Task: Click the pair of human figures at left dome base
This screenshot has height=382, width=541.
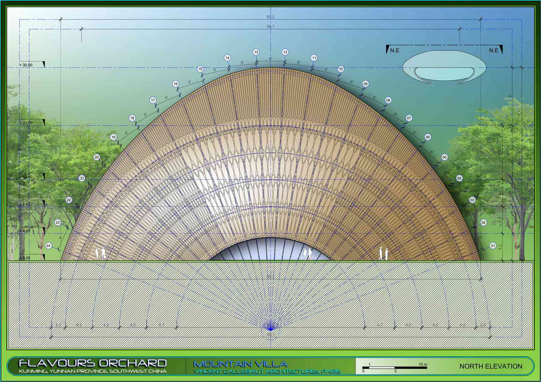Action: pos(100,253)
